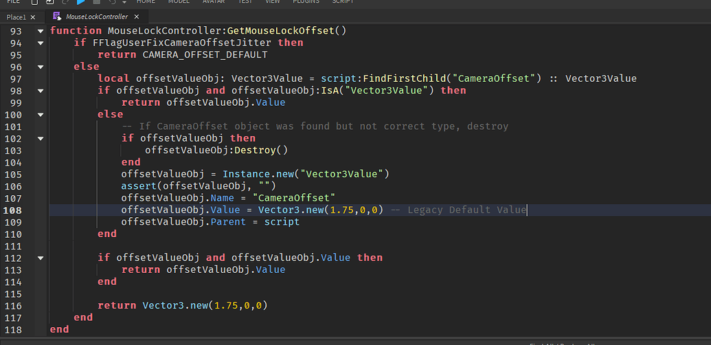This screenshot has width=711, height=345.
Task: Open the MODEL ribbon tab
Action: tap(179, 1)
